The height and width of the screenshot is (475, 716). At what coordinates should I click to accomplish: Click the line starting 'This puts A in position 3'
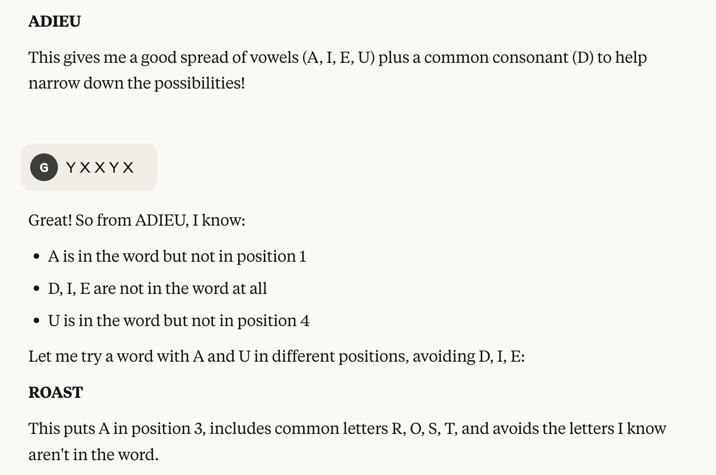pos(347,428)
